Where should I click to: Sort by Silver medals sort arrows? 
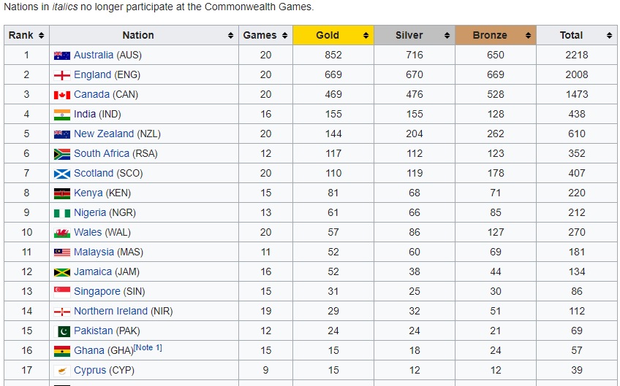(447, 36)
